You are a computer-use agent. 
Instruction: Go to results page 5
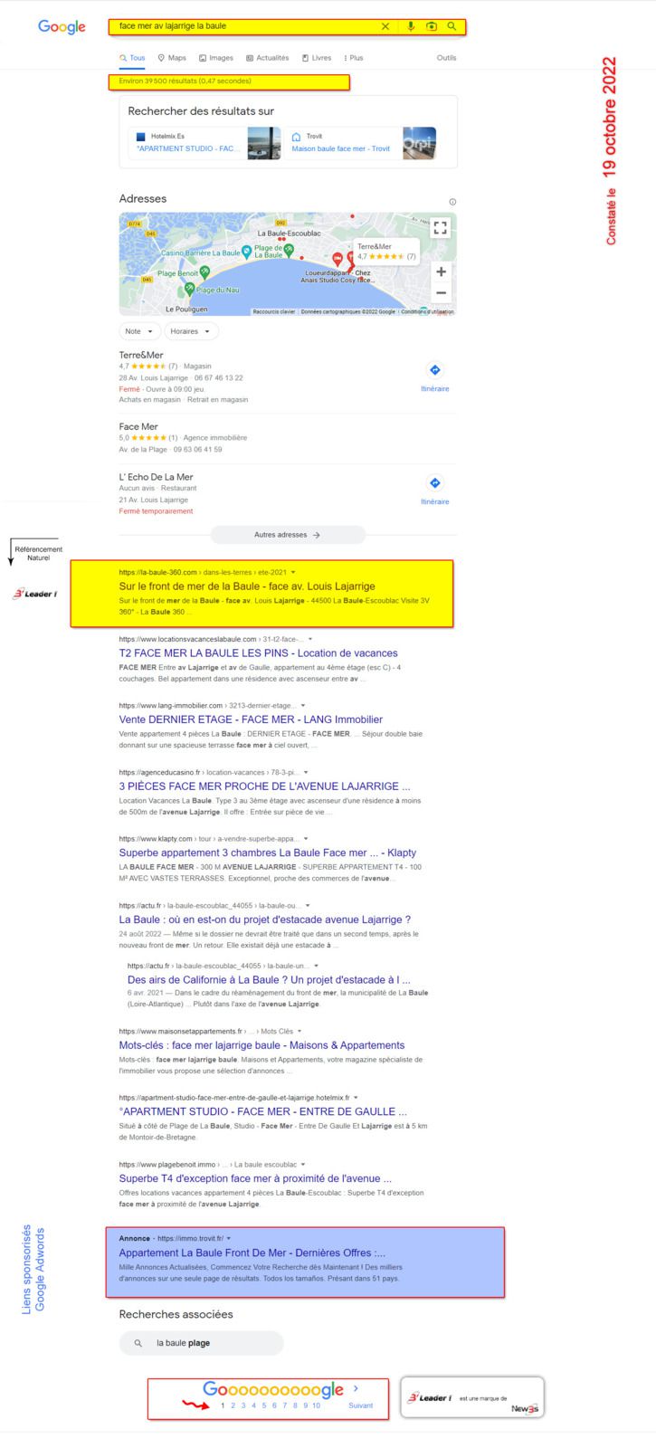pos(263,1405)
